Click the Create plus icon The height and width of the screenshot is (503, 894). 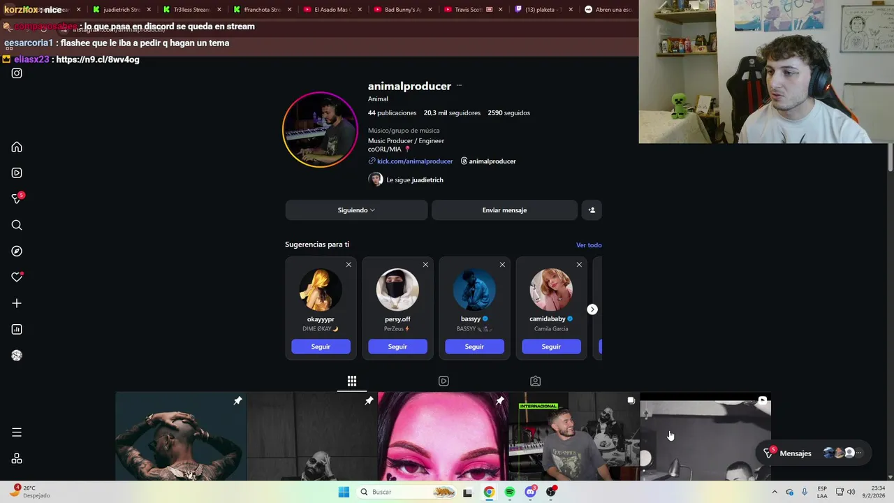17,303
